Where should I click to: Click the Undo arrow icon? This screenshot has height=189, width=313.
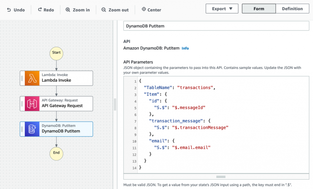coord(9,10)
